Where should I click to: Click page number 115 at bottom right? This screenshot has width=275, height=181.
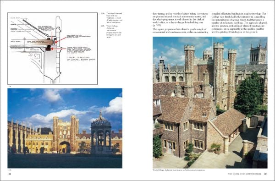pos(265,174)
